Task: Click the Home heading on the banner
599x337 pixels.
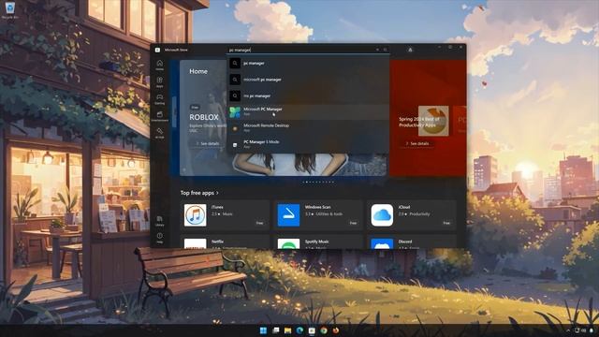Action: [x=198, y=71]
